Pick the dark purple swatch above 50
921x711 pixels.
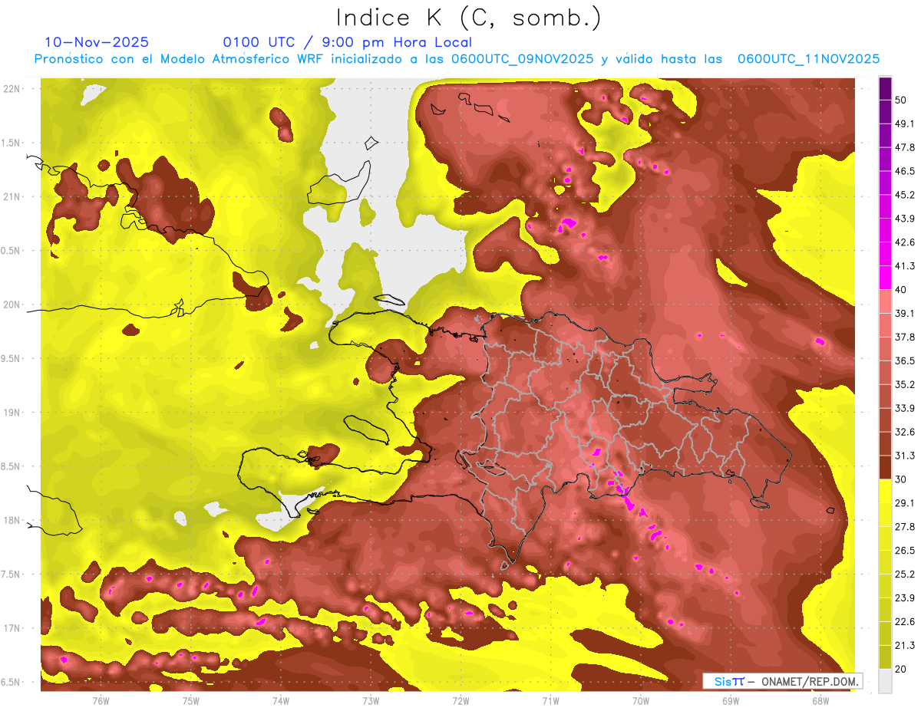click(x=885, y=88)
